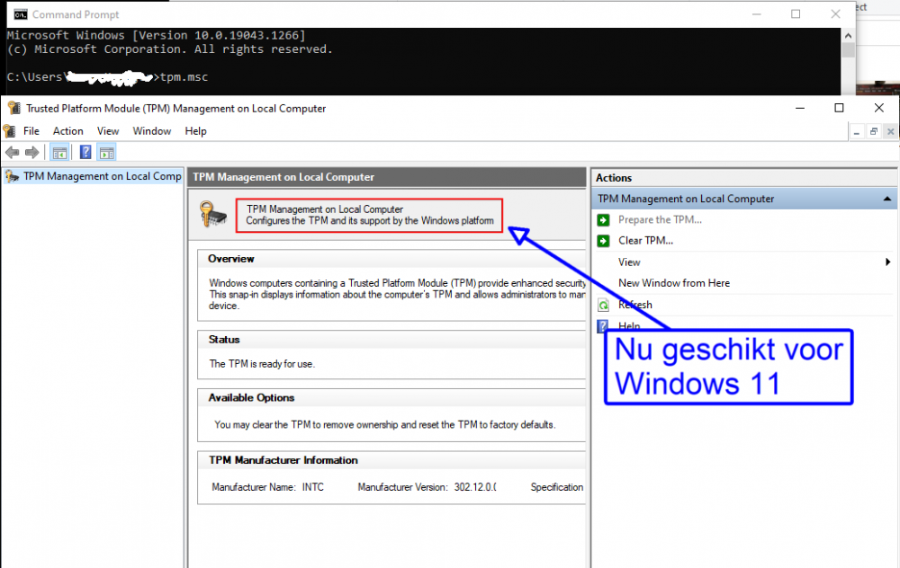This screenshot has width=900, height=568.
Task: Open the Window menu
Action: point(151,131)
